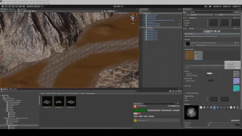Click the Opacity slider
The width and height of the screenshot is (242, 136).
pyautogui.click(x=220, y=125)
